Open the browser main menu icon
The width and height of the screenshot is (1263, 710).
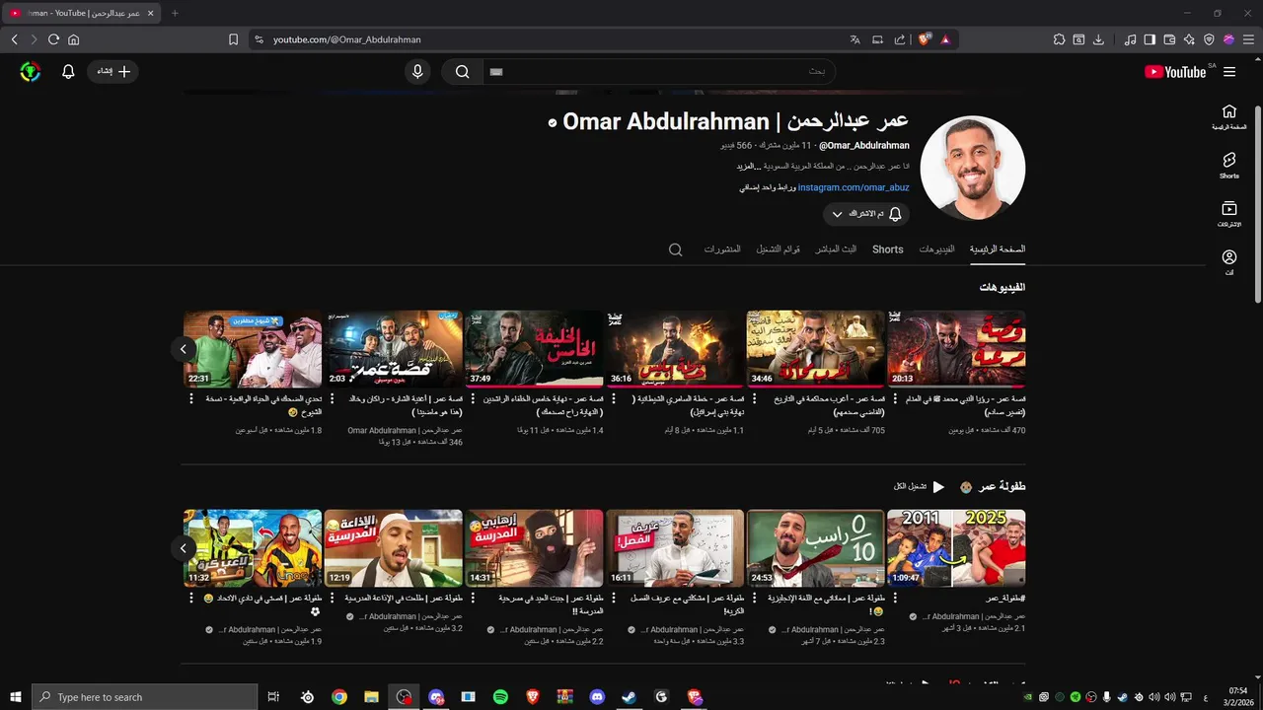click(1248, 39)
